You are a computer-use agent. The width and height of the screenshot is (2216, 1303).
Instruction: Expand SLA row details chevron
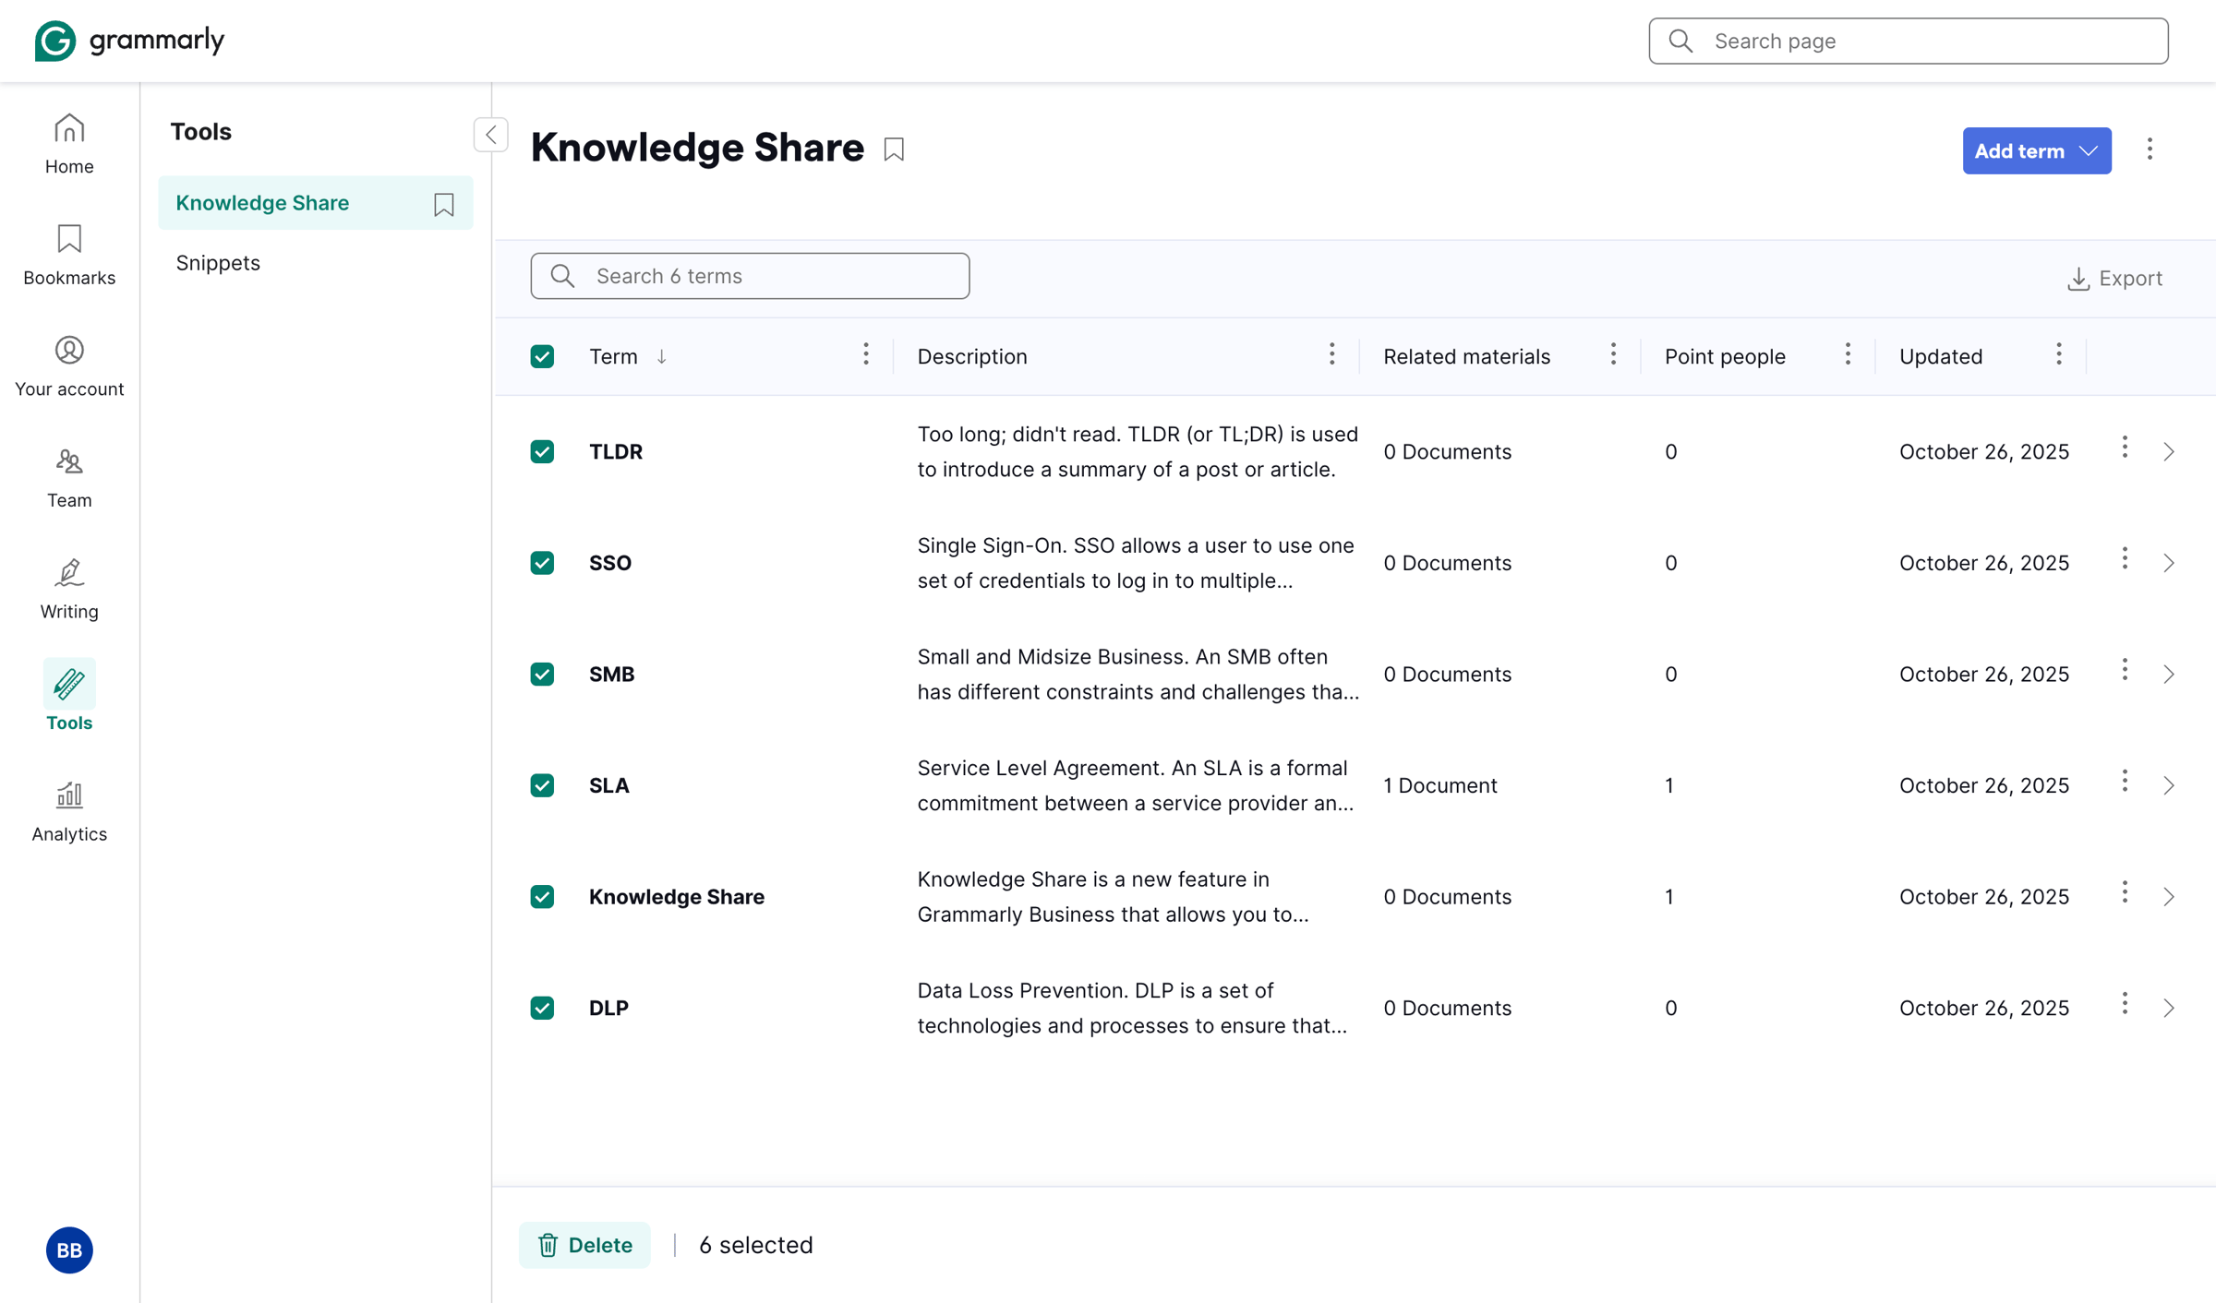pyautogui.click(x=2169, y=785)
